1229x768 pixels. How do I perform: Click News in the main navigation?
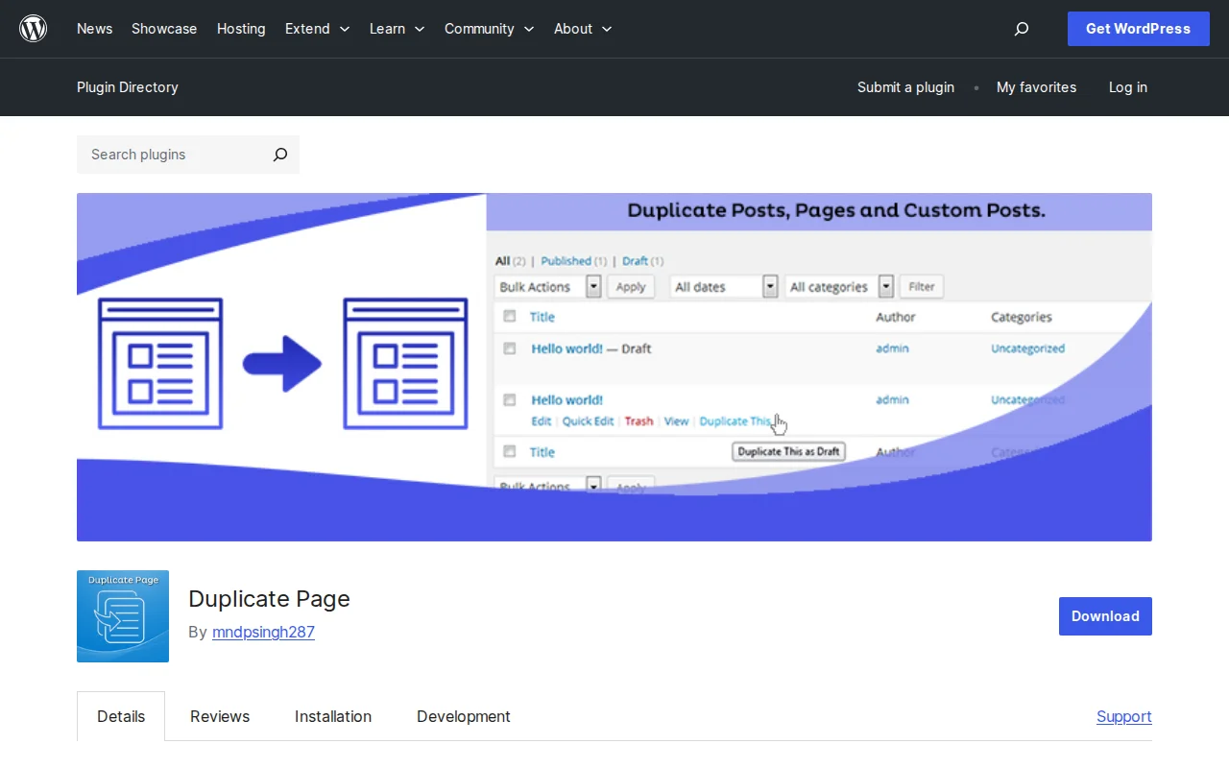(94, 29)
